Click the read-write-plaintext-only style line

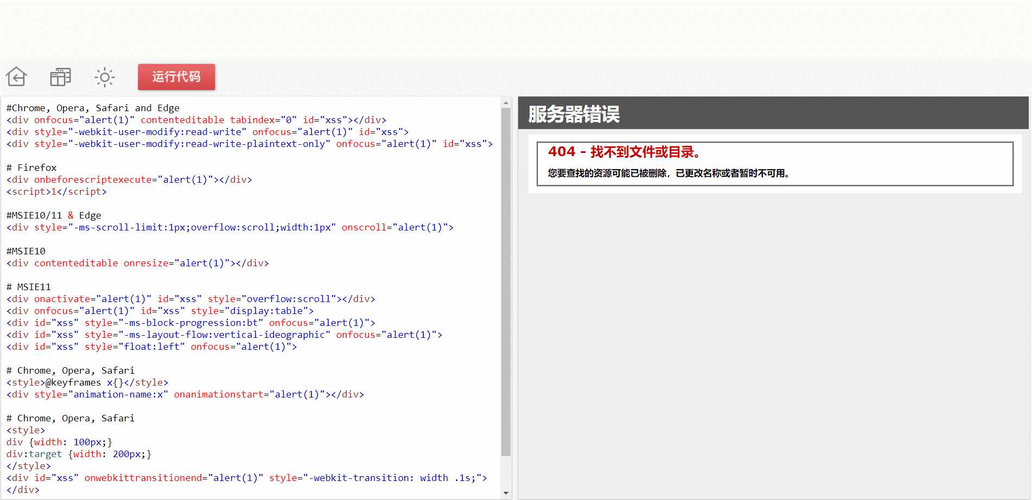pyautogui.click(x=250, y=144)
